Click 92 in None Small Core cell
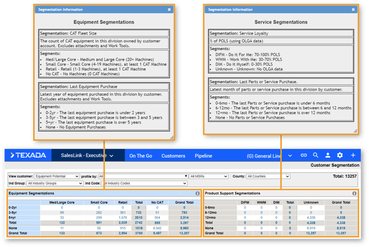Image resolution: width=369 pixels, height=247 pixels. 99,228
